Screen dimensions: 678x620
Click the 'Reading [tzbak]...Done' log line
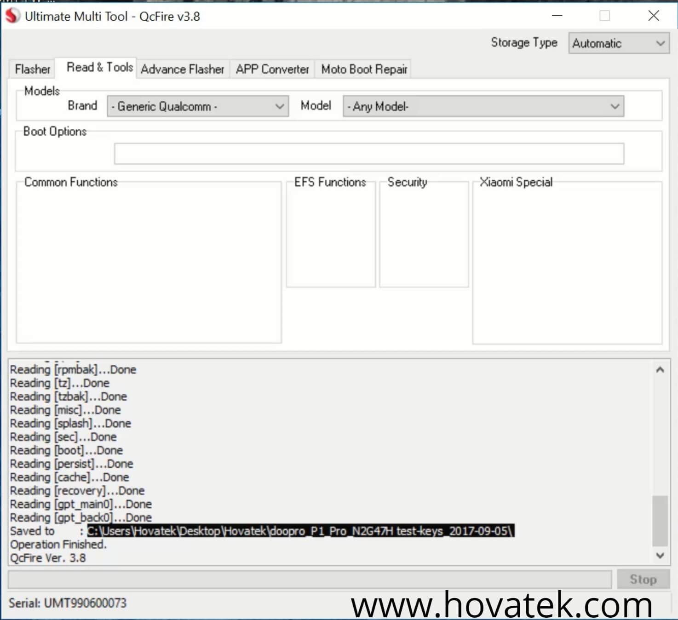pyautogui.click(x=69, y=396)
